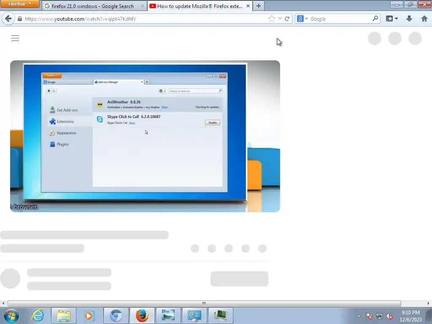Viewport: 432px width, 324px height.
Task: Click the horizontal scrollbar right arrow
Action: tap(429, 303)
